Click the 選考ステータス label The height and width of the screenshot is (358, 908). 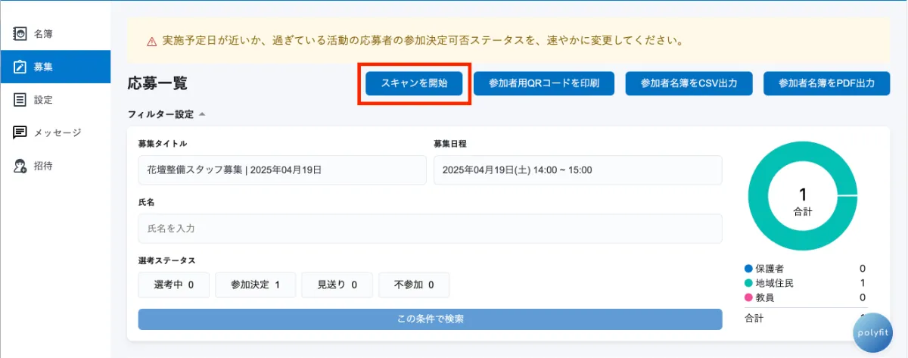[166, 260]
